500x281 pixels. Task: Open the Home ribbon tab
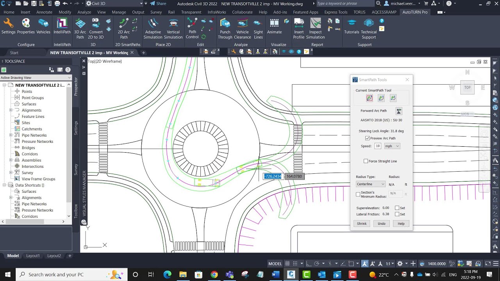click(x=9, y=12)
